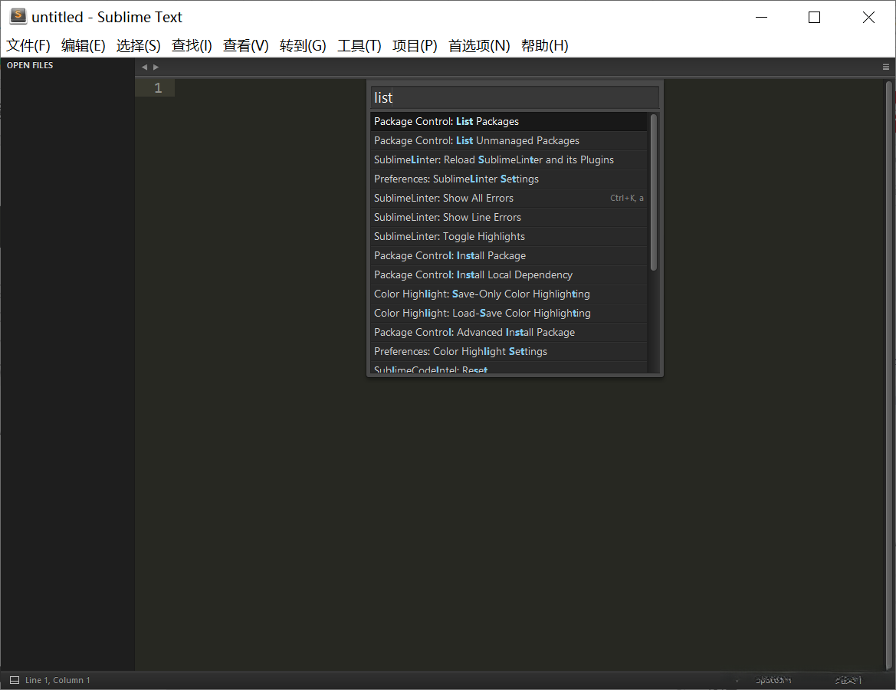This screenshot has height=690, width=896.
Task: Click line number 1 in the gutter
Action: coord(159,88)
